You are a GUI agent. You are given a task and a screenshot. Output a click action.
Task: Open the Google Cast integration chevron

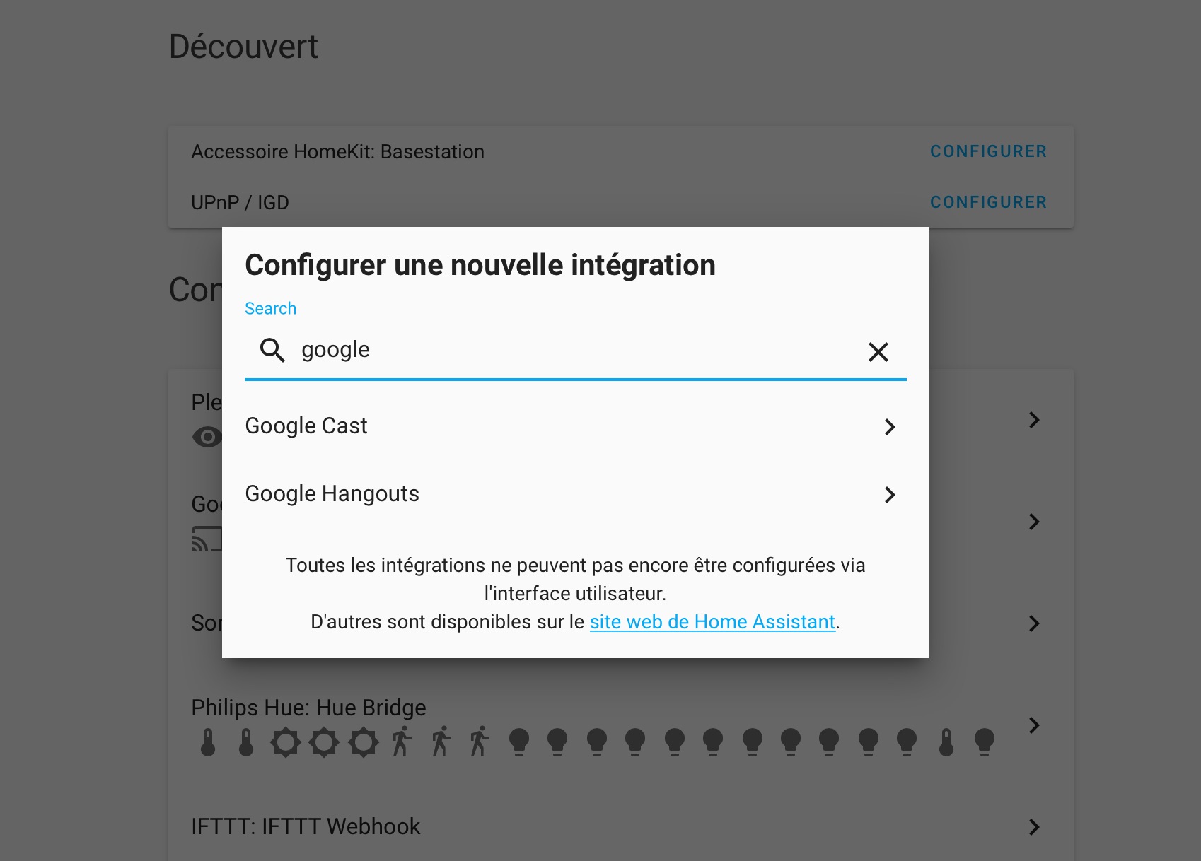point(890,426)
